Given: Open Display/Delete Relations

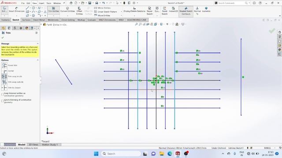Looking at the screenshot, I should pyautogui.click(x=134, y=10).
